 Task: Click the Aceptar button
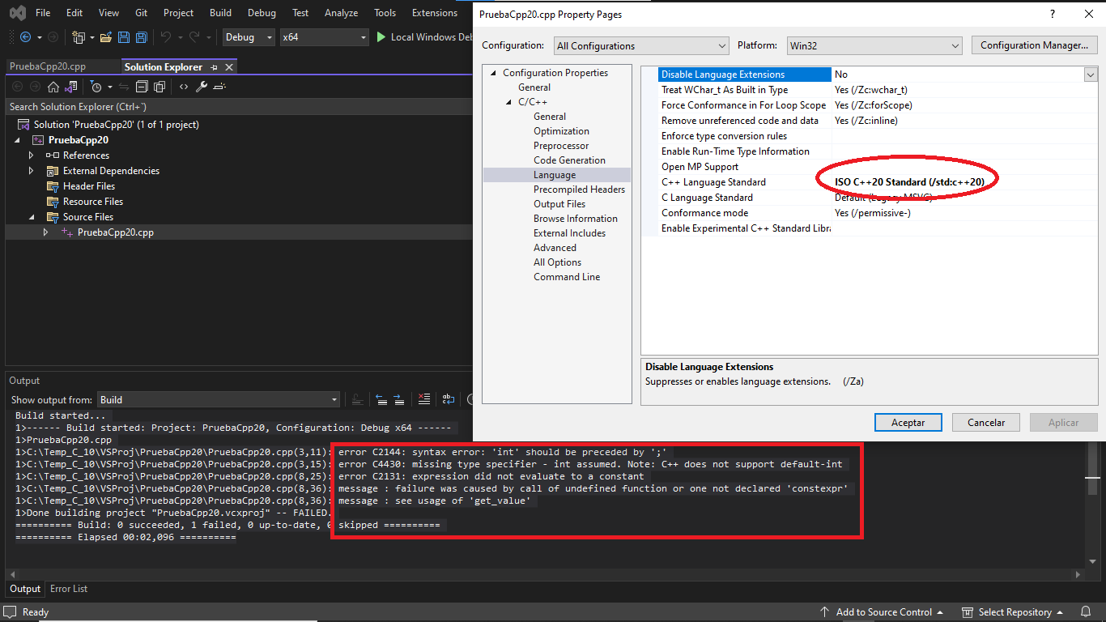(908, 423)
